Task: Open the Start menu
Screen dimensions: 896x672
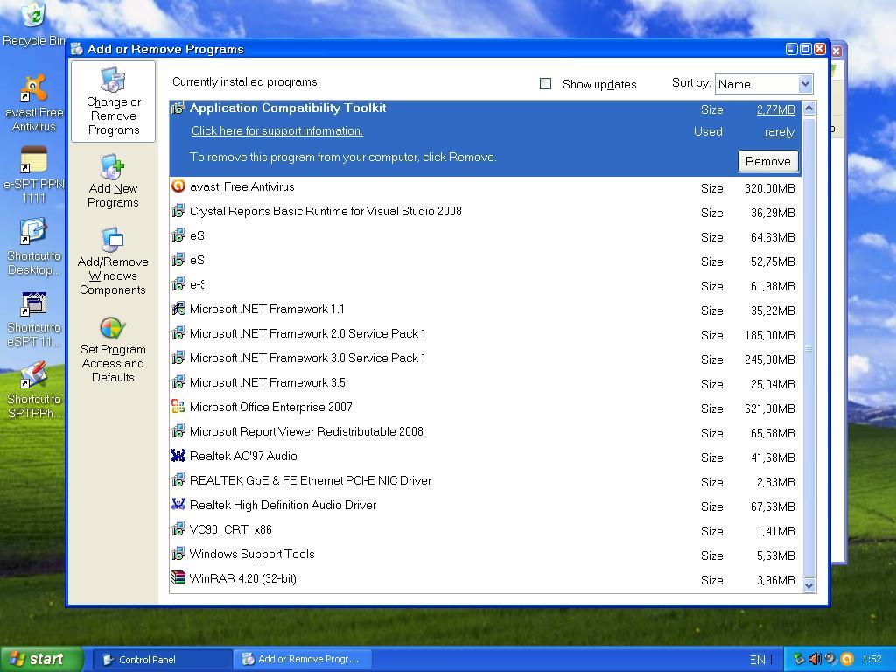Action: (42, 660)
